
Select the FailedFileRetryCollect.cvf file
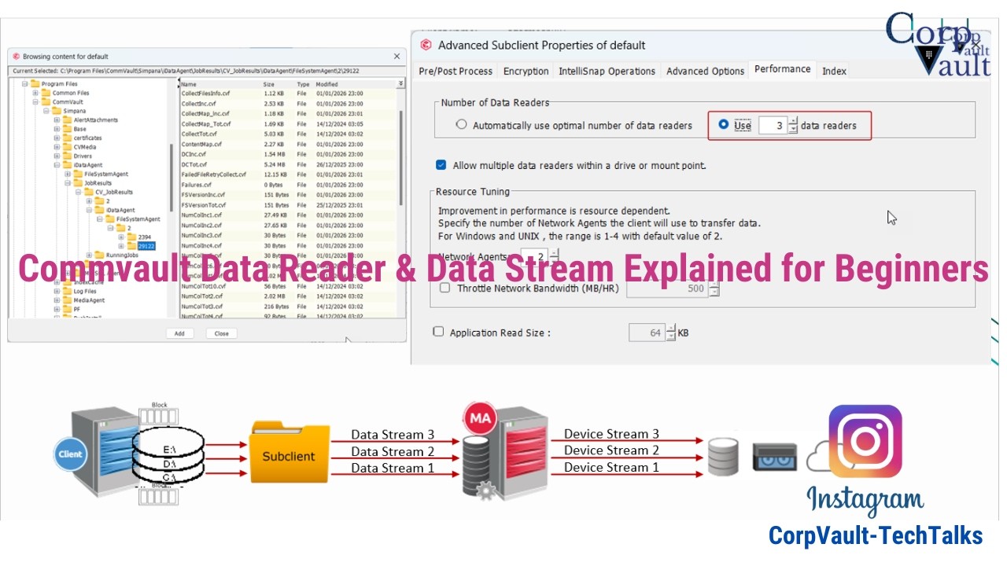[x=288, y=174]
